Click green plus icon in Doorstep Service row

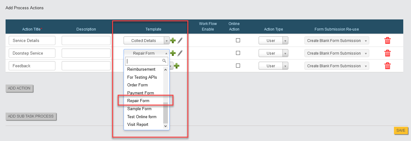(x=173, y=53)
